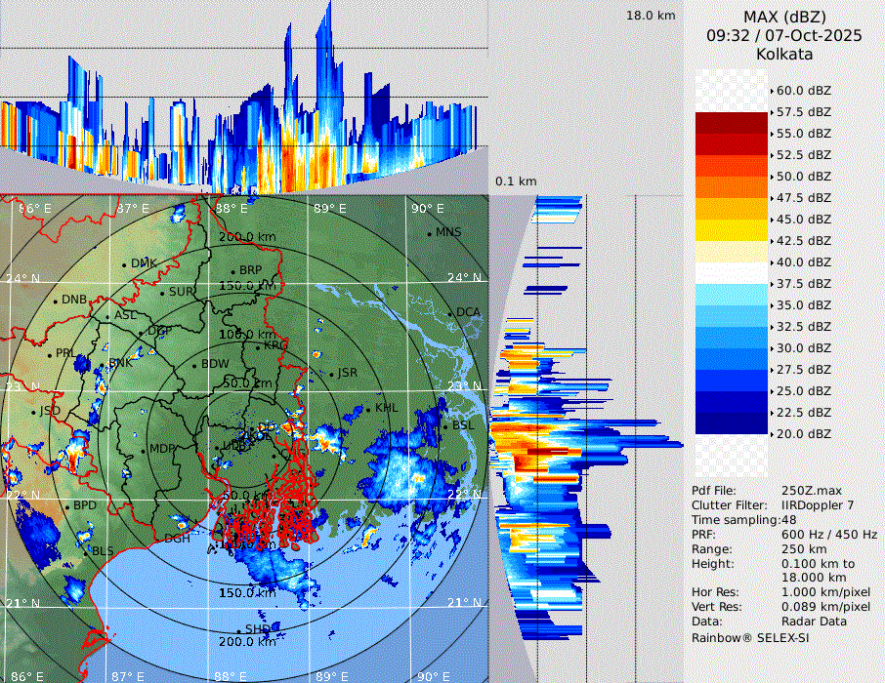Select the DNB station dot
The height and width of the screenshot is (683, 885).
click(x=56, y=301)
